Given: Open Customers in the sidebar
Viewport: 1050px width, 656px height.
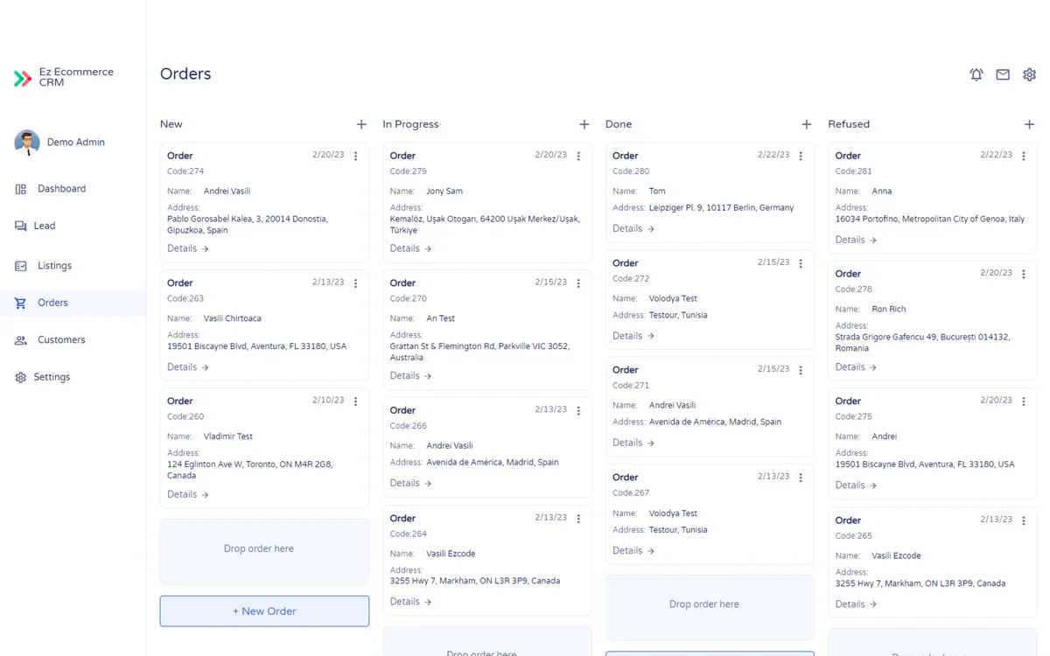Looking at the screenshot, I should pyautogui.click(x=73, y=340).
